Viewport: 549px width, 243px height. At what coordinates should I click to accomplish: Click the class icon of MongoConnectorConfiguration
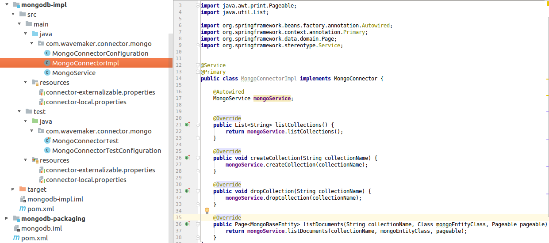point(47,53)
